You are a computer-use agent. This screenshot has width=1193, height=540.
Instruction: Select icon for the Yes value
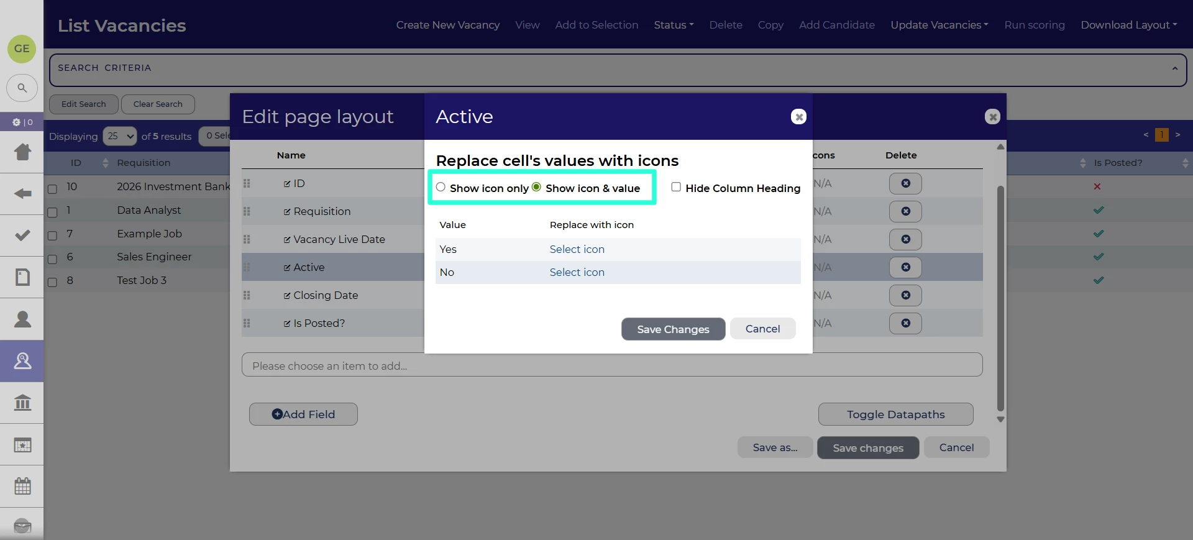coord(577,249)
